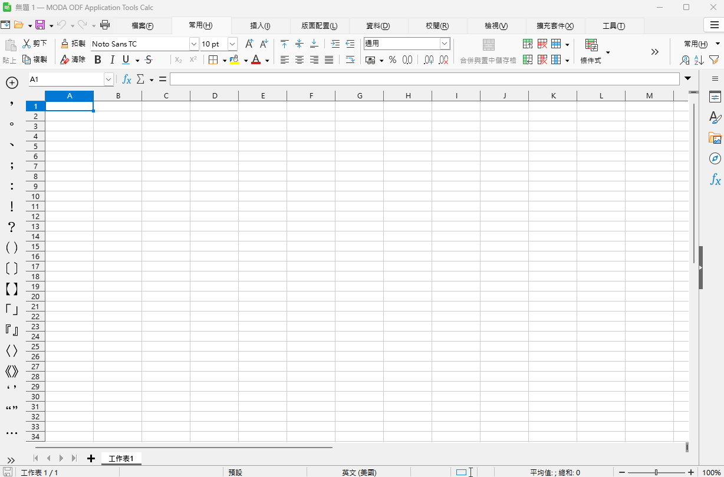This screenshot has height=477, width=724.
Task: Toggle Strikethrough formatting
Action: pos(149,59)
